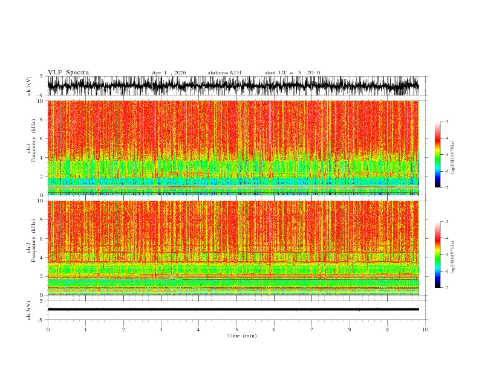Click ch.2 frequency axis tick "2"
The height and width of the screenshot is (370, 479).
coord(42,276)
